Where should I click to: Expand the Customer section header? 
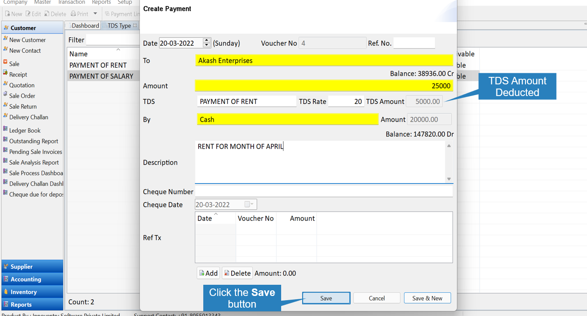pos(33,27)
